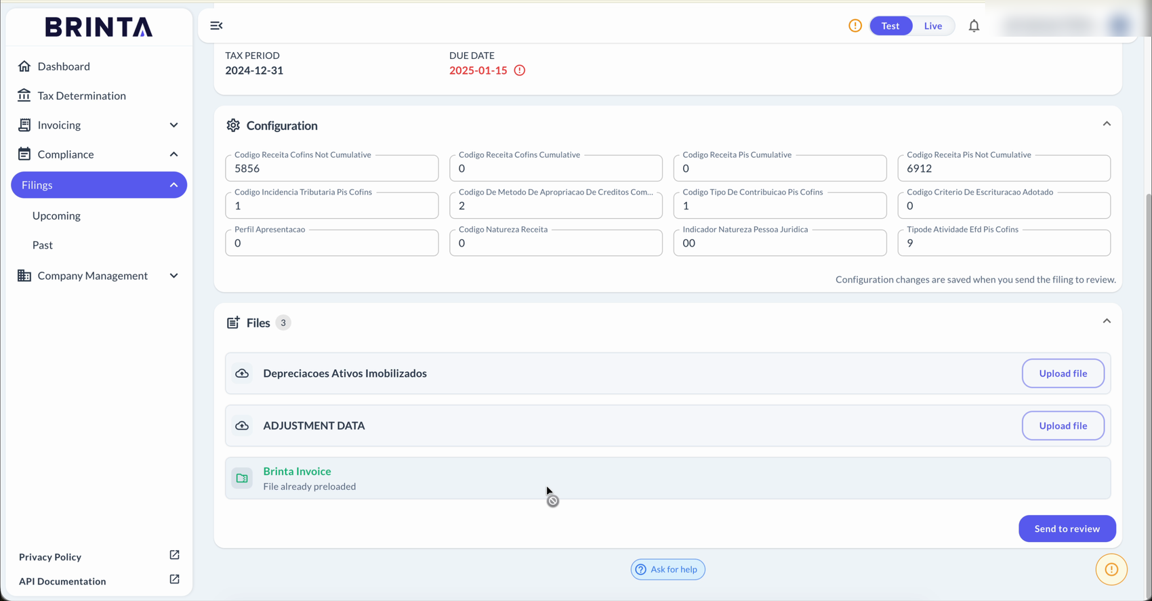
Task: Click Send to review button
Action: click(1067, 529)
